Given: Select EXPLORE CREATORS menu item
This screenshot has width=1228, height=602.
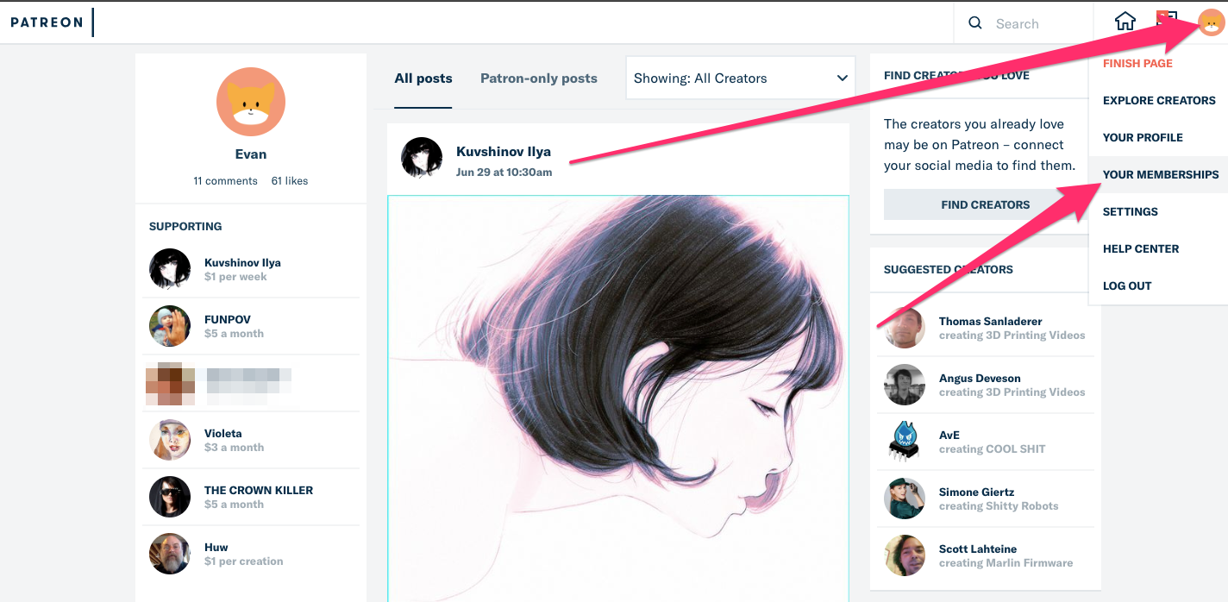Looking at the screenshot, I should pos(1158,100).
